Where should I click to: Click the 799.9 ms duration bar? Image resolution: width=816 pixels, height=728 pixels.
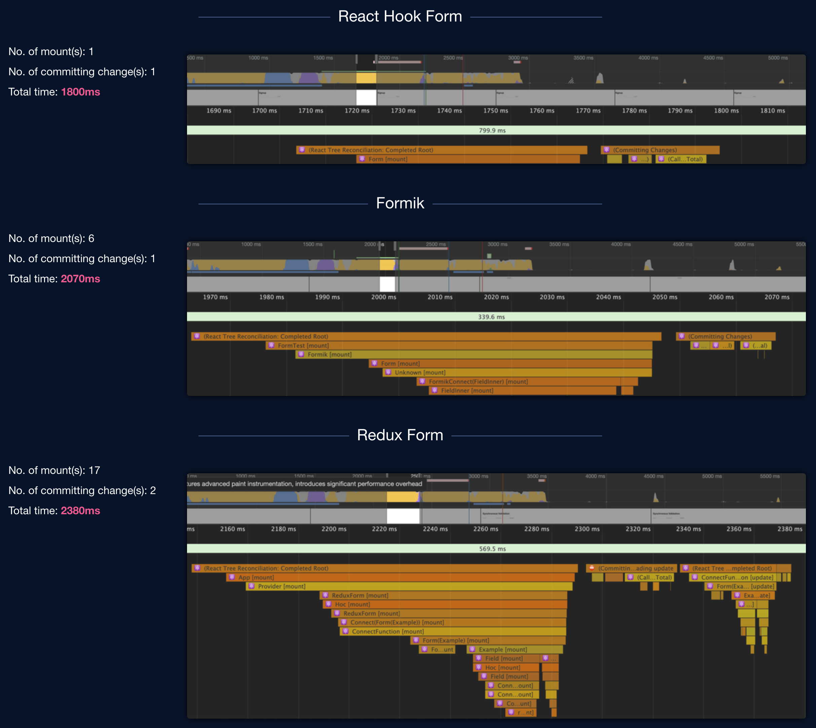(x=496, y=130)
